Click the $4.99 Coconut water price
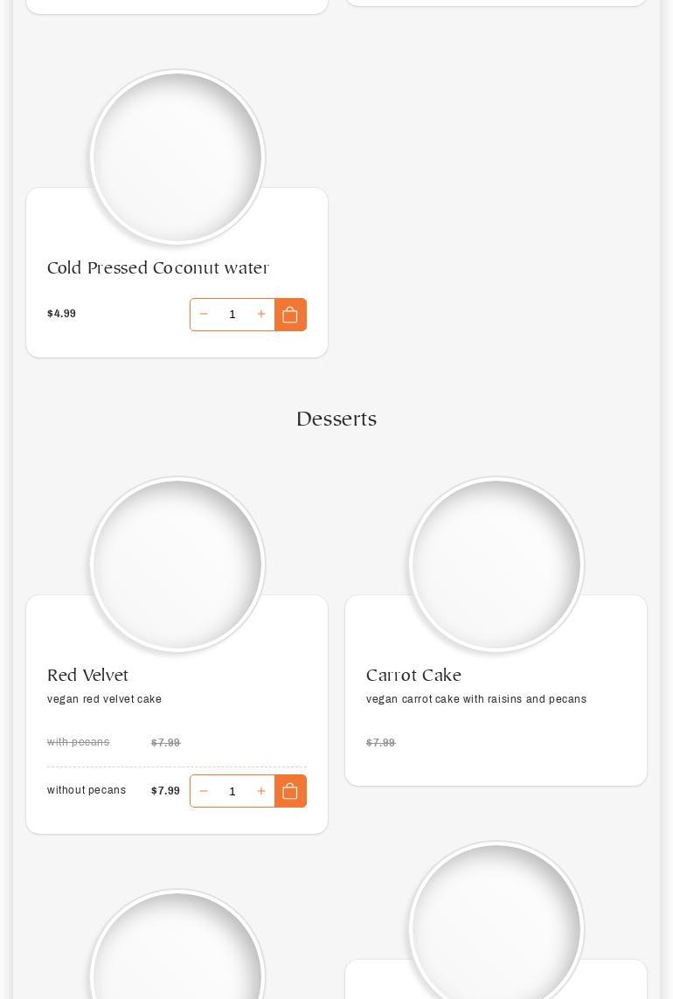Viewport: 673px width, 999px height. 61,314
